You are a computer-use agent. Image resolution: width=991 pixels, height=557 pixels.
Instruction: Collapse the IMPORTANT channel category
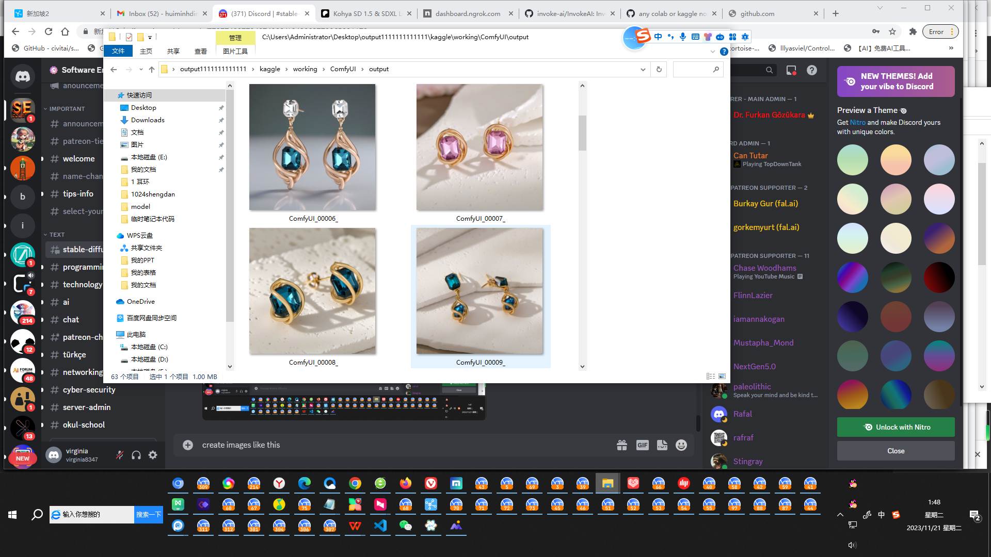(x=67, y=109)
